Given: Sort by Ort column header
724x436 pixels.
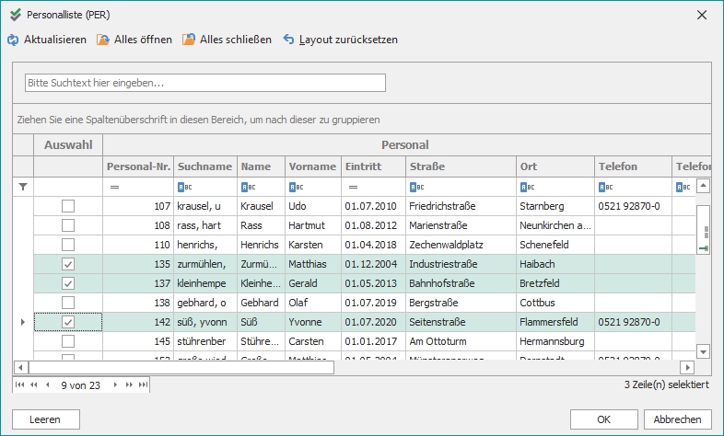Looking at the screenshot, I should coord(555,166).
